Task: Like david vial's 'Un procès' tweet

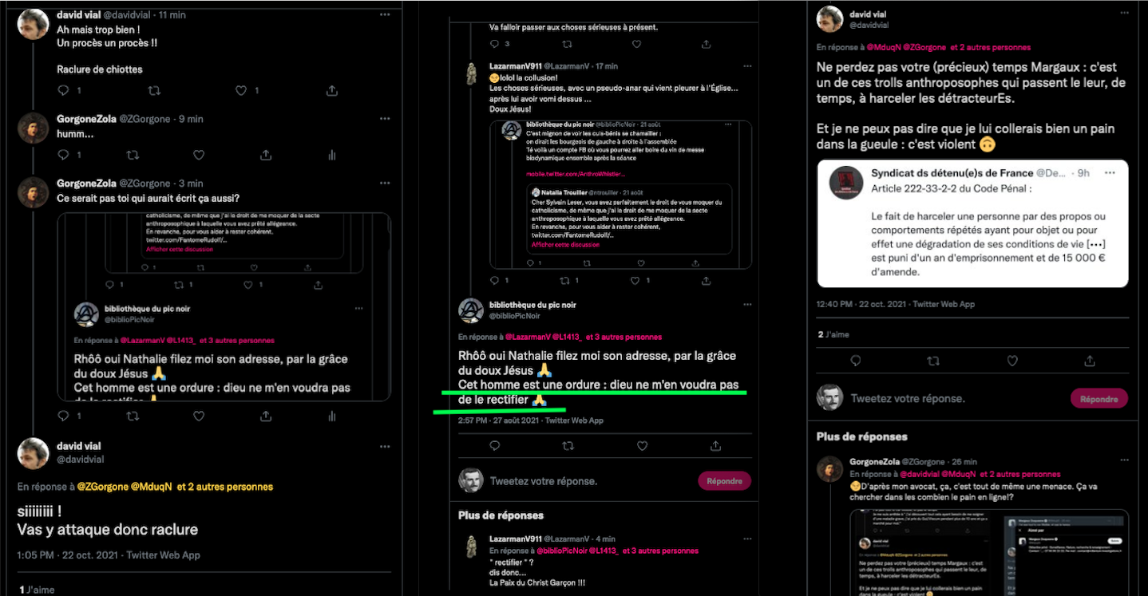Action: tap(241, 91)
